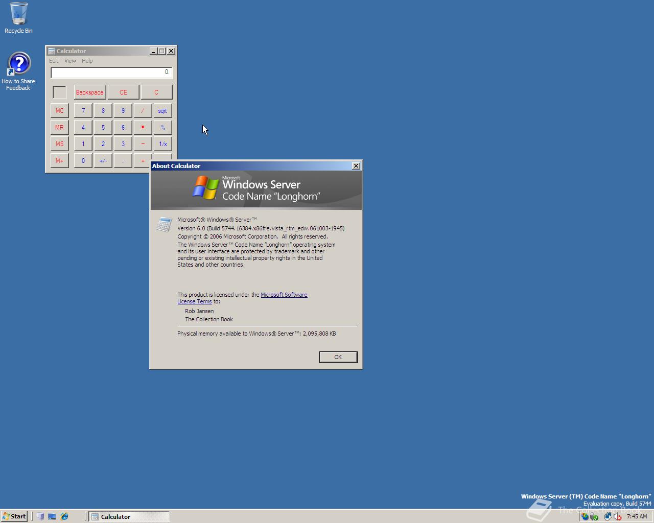654x523 pixels.
Task: Click the +/- sign change button
Action: click(x=103, y=160)
